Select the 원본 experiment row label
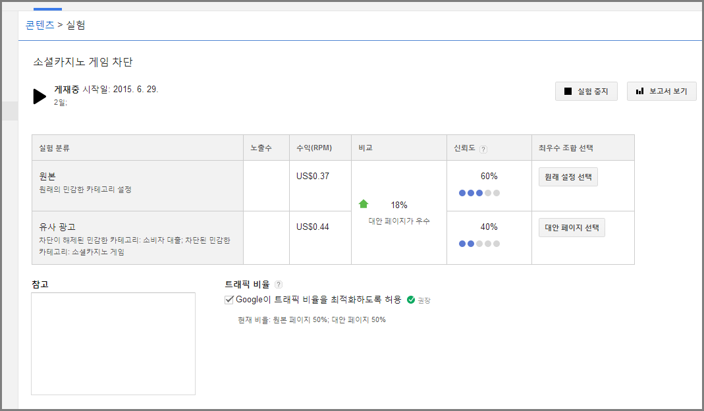 (49, 177)
